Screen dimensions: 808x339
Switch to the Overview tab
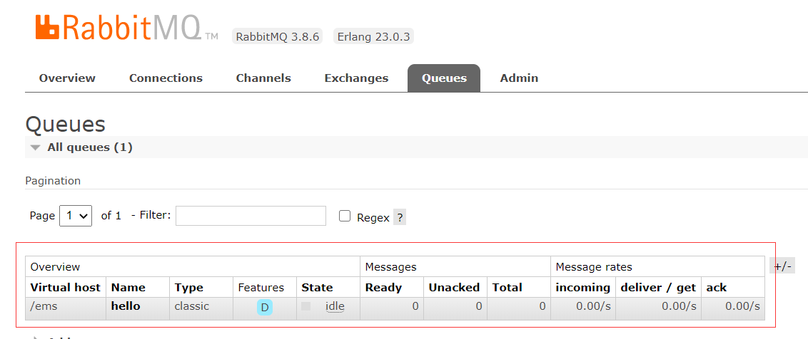point(67,78)
